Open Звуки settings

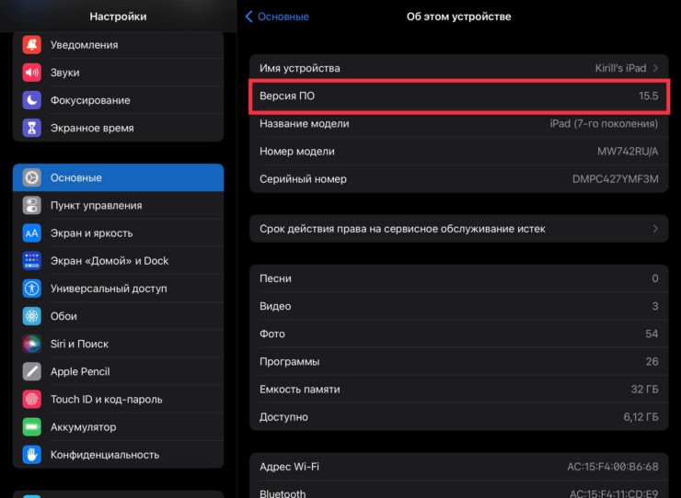pyautogui.click(x=118, y=73)
